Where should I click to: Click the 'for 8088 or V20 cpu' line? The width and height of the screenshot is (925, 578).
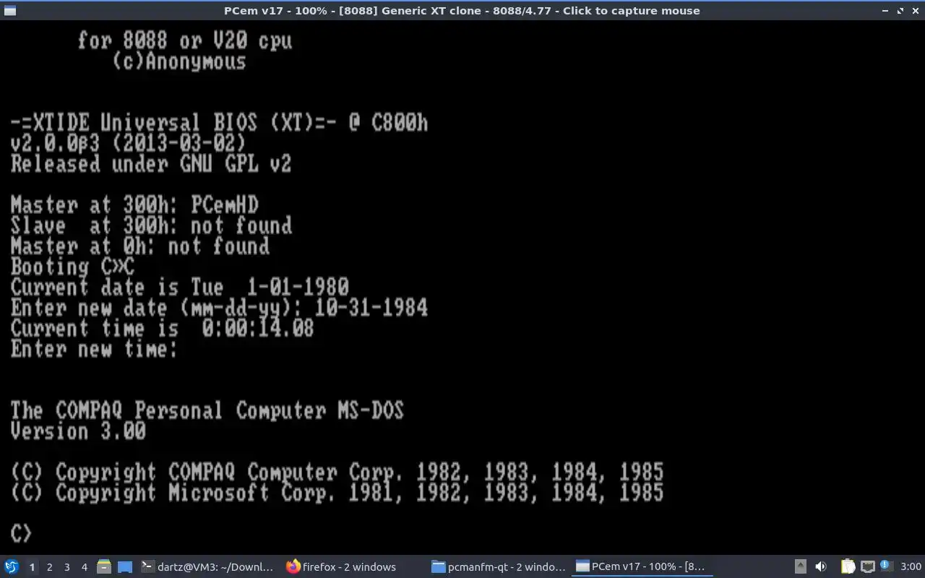pos(185,40)
